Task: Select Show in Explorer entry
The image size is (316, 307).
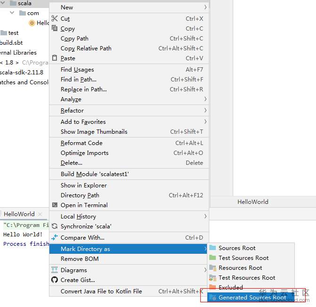Action: coord(129,186)
